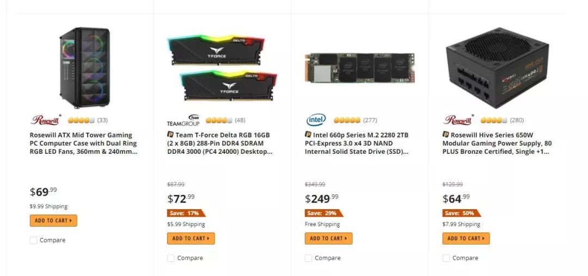Open the Rosewill ATX Mid Tower Gaming case title link
This screenshot has width=588, height=276.
click(83, 143)
